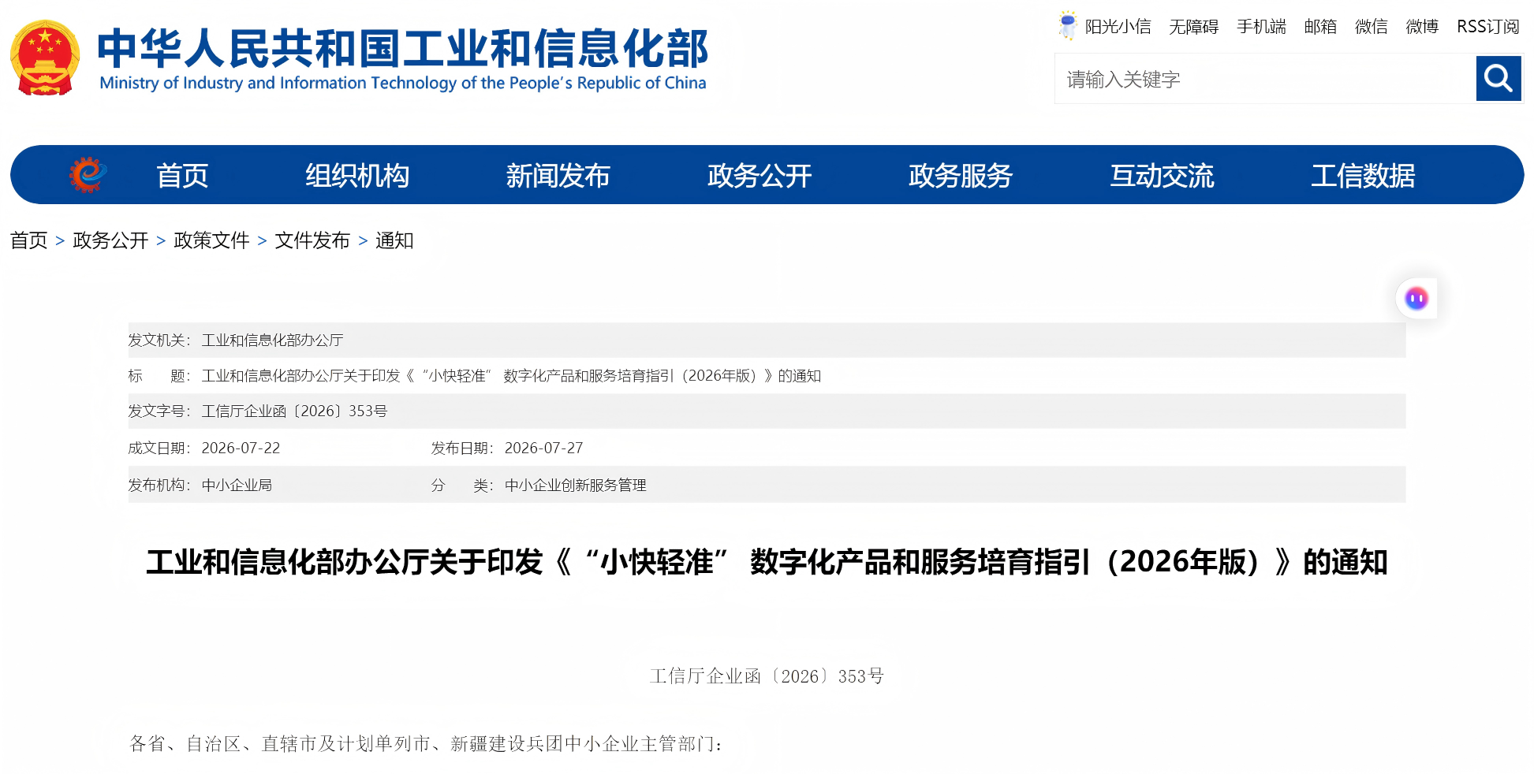Click the centered document number under the headline
Screen dimensions: 1534x774
pyautogui.click(x=767, y=676)
